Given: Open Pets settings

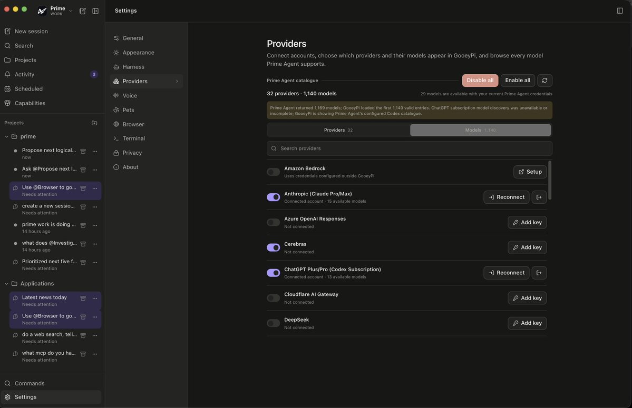Looking at the screenshot, I should pyautogui.click(x=147, y=110).
